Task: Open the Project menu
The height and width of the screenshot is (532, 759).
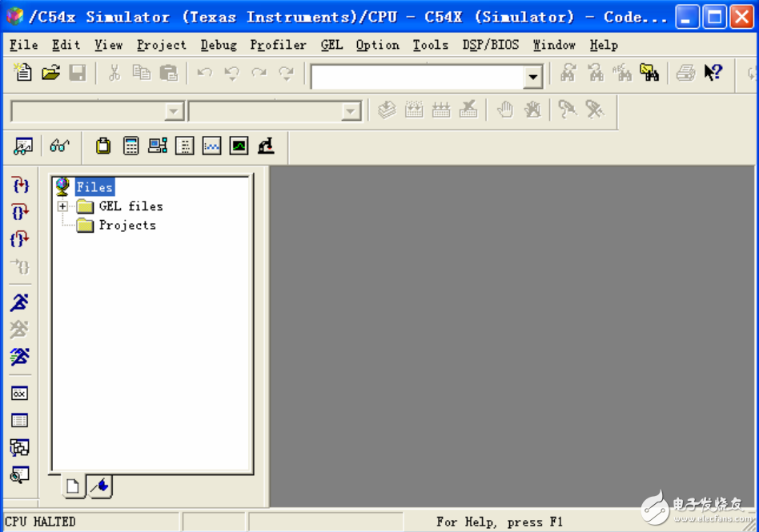Action: coord(161,45)
